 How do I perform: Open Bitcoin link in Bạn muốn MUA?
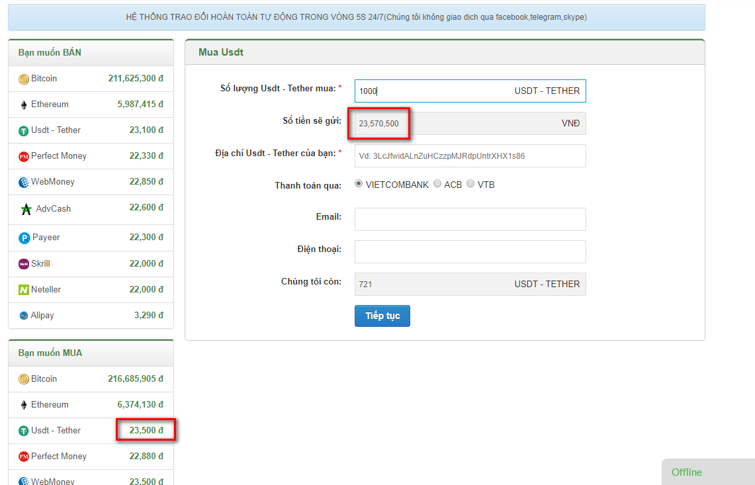tap(44, 379)
